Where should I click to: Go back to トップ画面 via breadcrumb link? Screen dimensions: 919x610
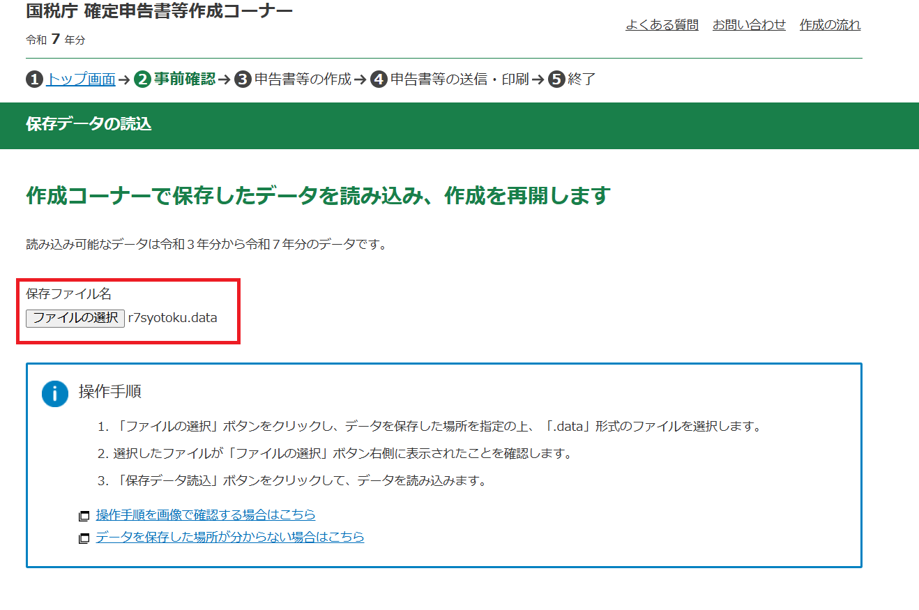[81, 79]
